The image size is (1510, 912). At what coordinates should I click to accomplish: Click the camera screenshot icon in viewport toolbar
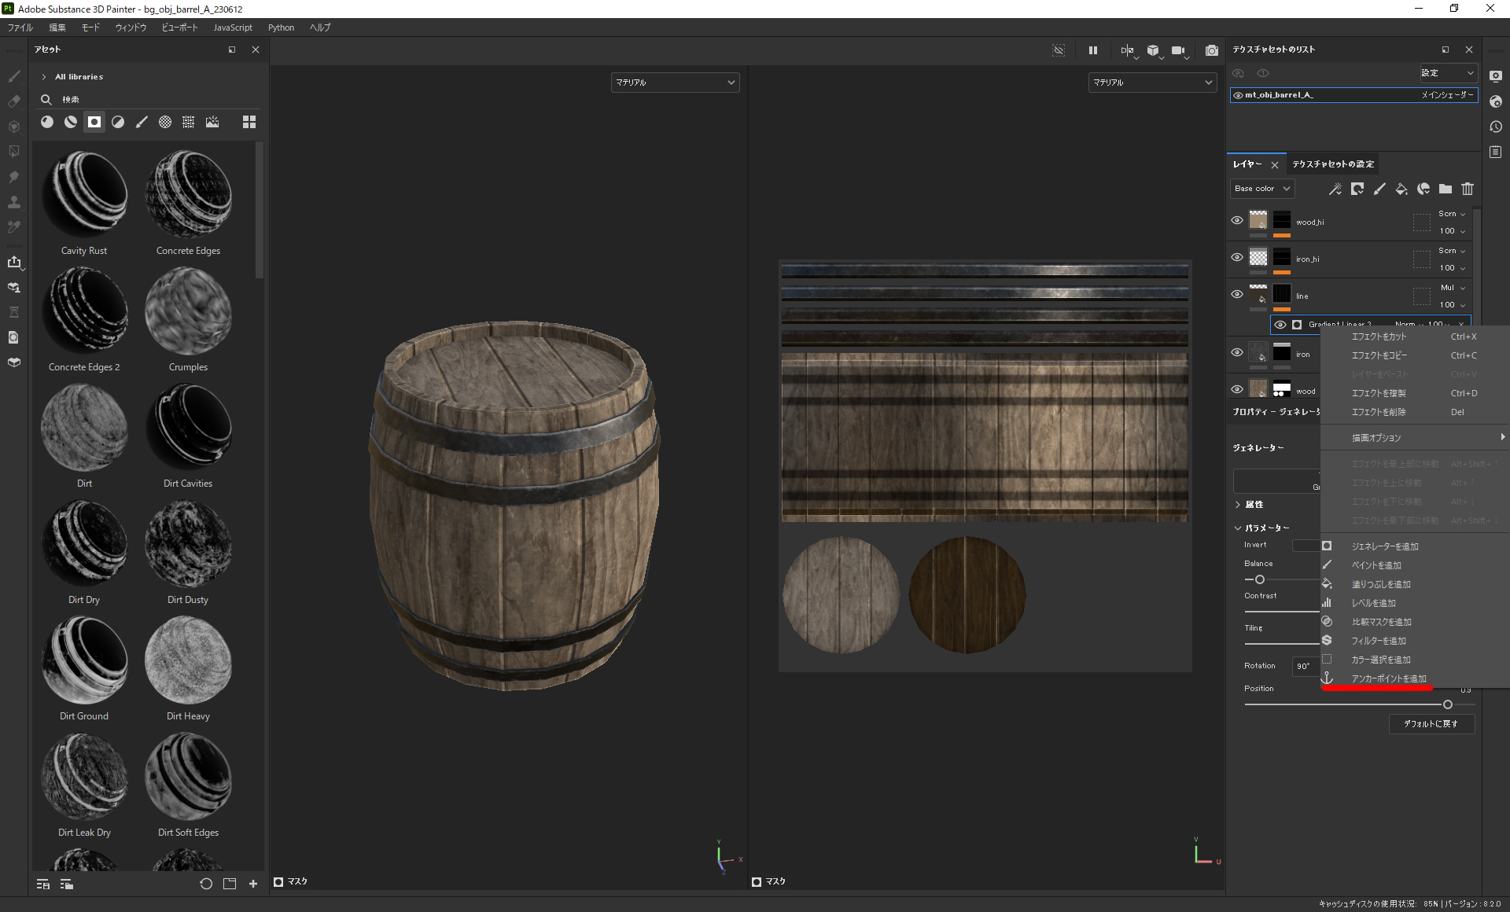coord(1212,50)
